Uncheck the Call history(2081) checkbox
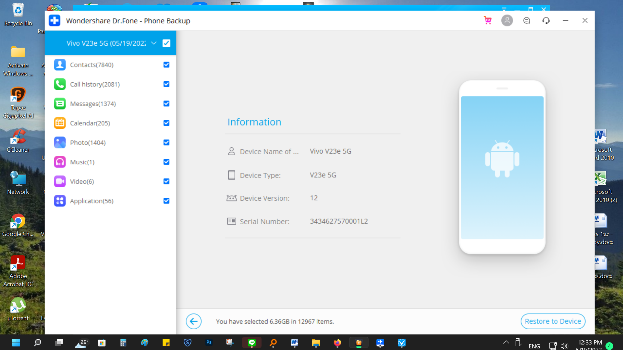This screenshot has width=623, height=350. point(166,84)
